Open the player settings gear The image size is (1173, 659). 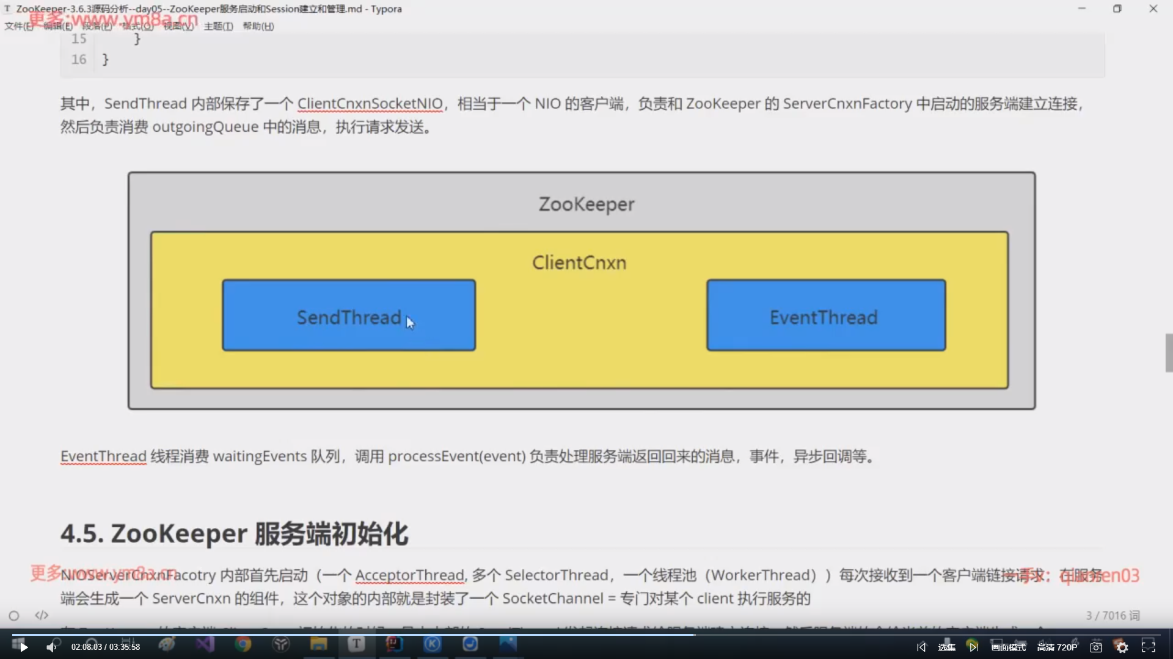(1122, 647)
